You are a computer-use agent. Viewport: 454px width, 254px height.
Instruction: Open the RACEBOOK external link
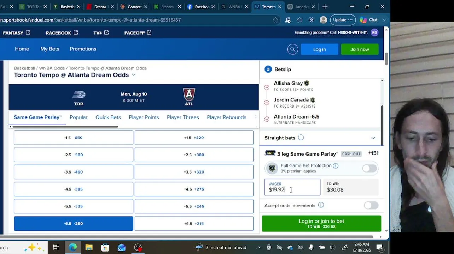(62, 33)
